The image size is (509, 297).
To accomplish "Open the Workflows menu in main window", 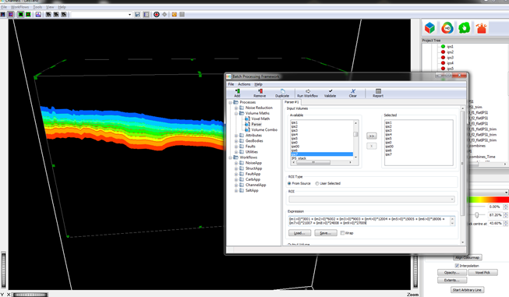I will coord(19,7).
